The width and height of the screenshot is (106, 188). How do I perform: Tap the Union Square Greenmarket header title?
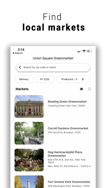click(x=53, y=58)
